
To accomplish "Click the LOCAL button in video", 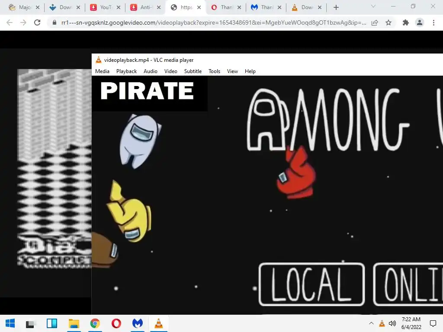I will [x=311, y=284].
